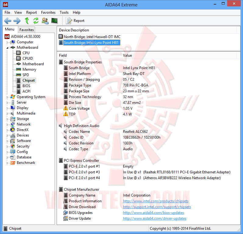Click the Operating System Windows flag icon
The width and height of the screenshot is (243, 234).
13,97
